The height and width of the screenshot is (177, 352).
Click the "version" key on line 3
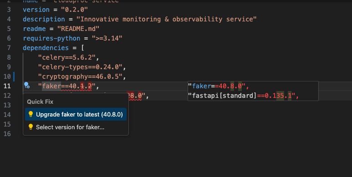(x=36, y=10)
